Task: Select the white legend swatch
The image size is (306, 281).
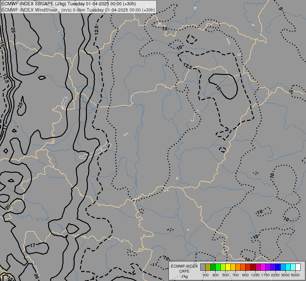Action: (x=298, y=267)
